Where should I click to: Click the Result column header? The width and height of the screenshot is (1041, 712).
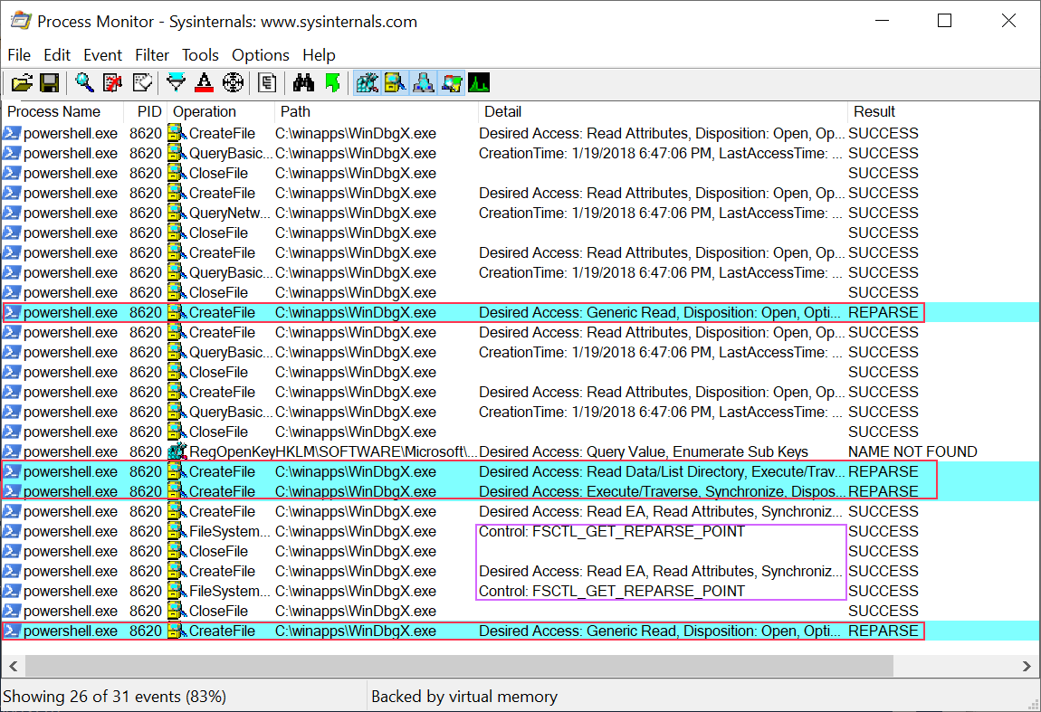tap(942, 111)
